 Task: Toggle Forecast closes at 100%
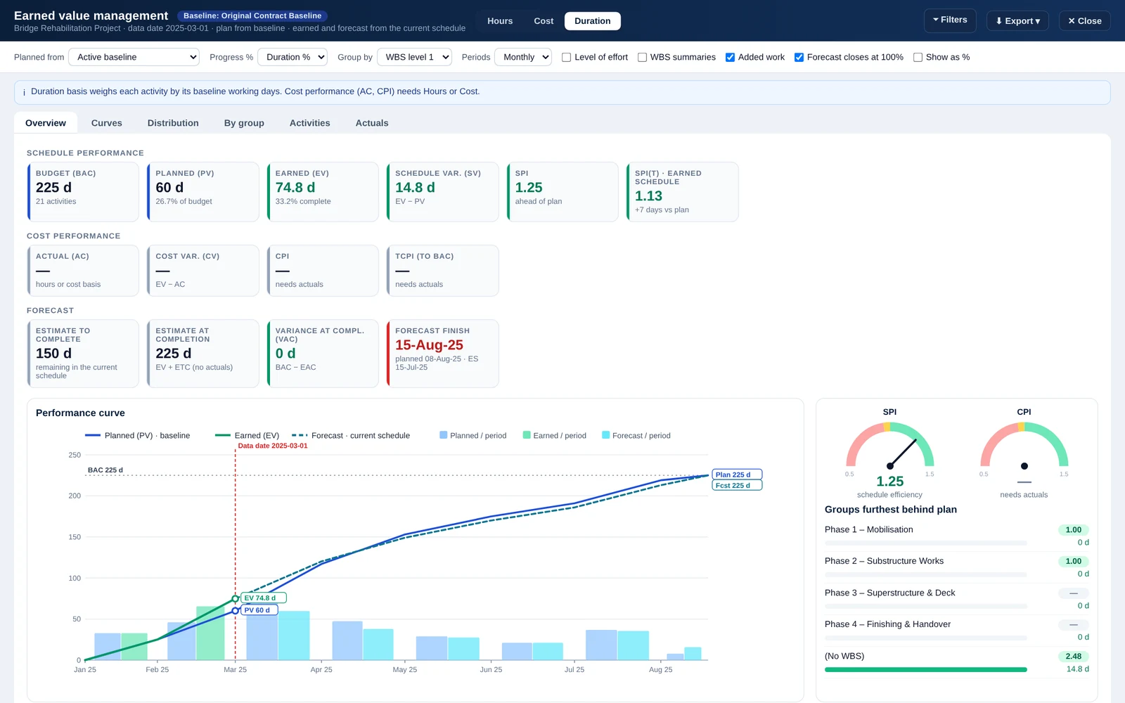click(x=799, y=58)
